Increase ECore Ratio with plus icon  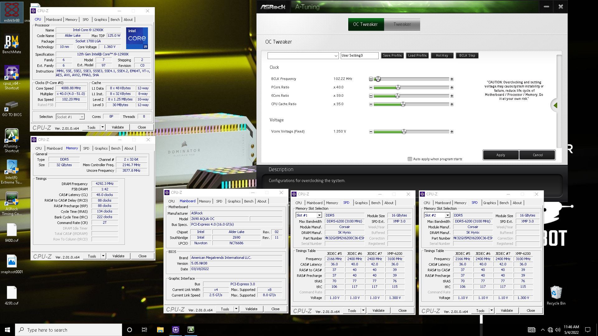pos(452,96)
